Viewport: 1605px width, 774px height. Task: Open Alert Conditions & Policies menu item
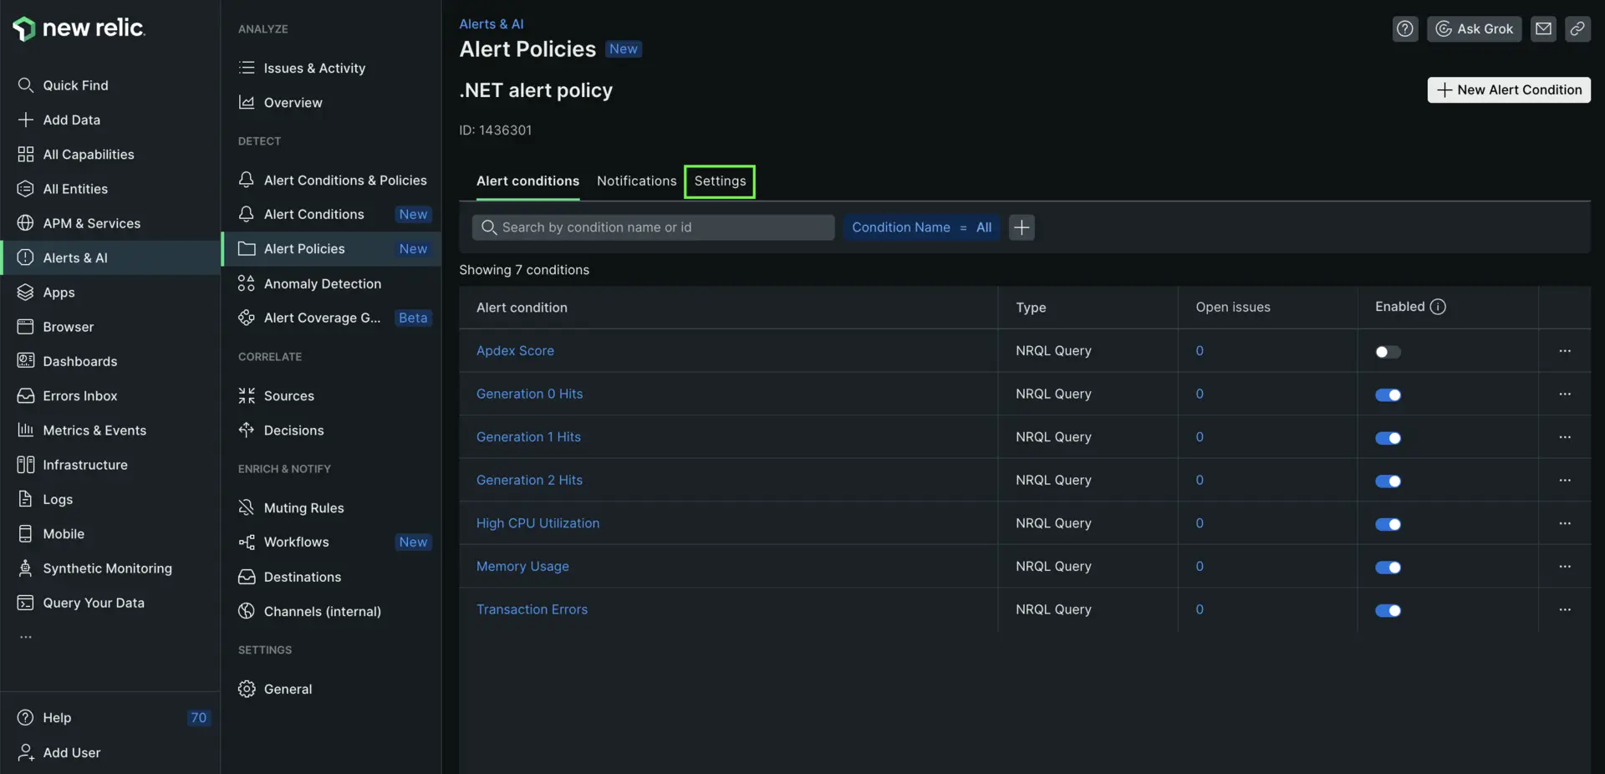[x=331, y=180]
